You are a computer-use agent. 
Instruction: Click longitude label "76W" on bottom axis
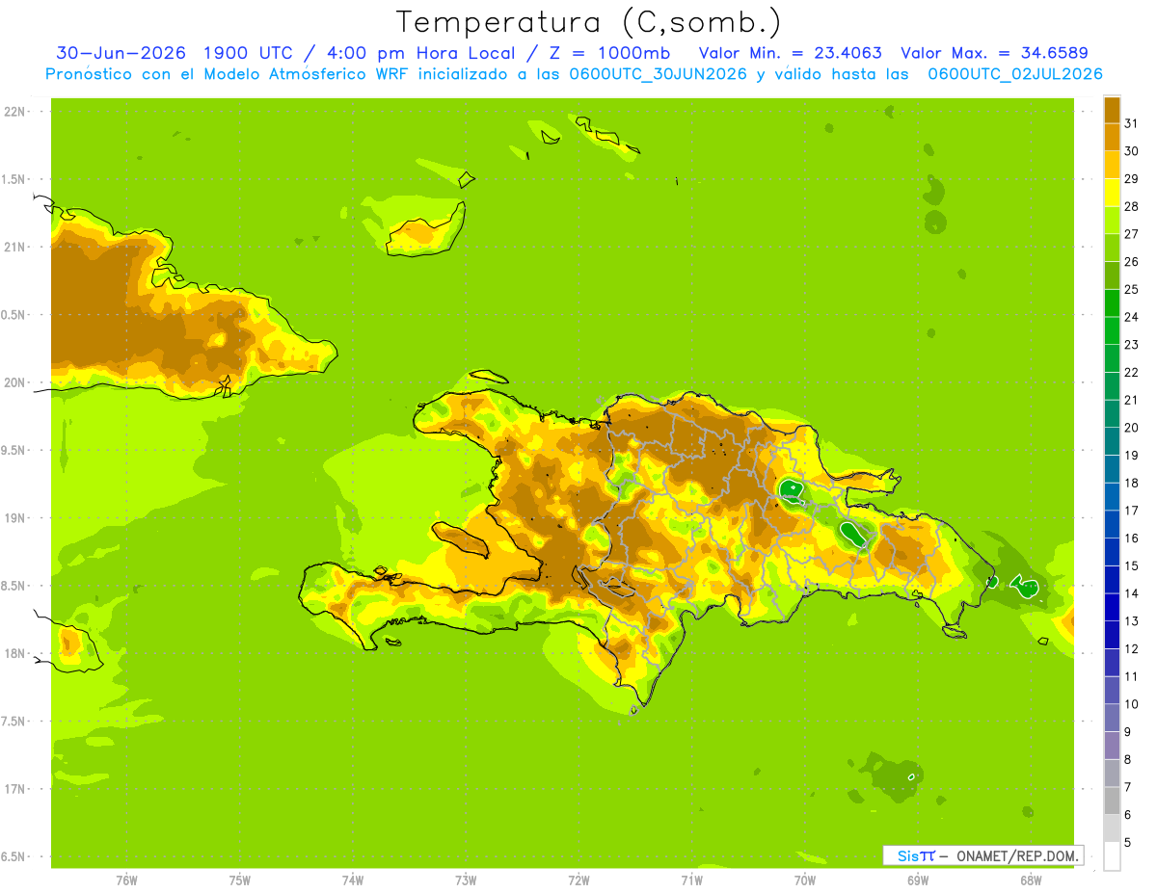pyautogui.click(x=126, y=880)
